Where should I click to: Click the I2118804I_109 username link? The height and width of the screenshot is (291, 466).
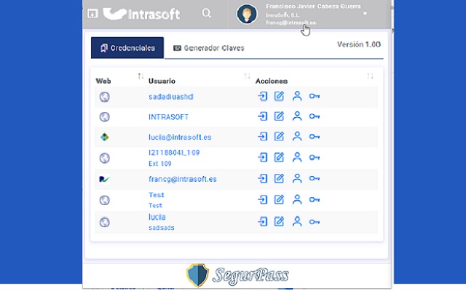174,153
